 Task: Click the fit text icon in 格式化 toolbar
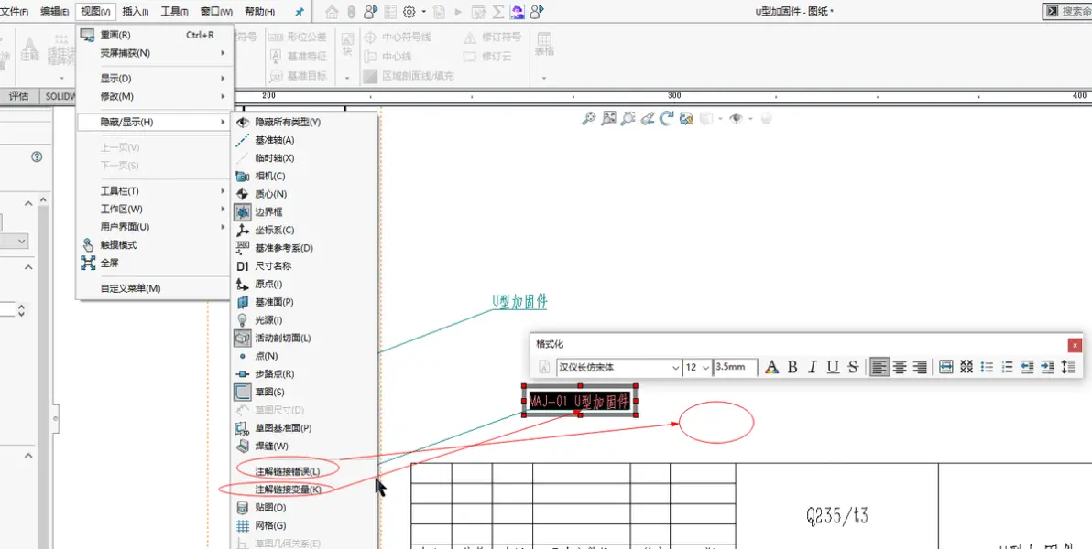click(945, 367)
